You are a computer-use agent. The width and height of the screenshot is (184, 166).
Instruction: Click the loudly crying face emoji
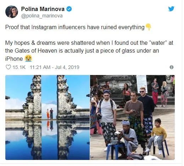click(28, 59)
